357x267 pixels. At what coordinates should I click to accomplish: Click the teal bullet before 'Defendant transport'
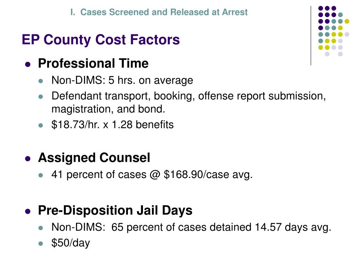(x=41, y=97)
